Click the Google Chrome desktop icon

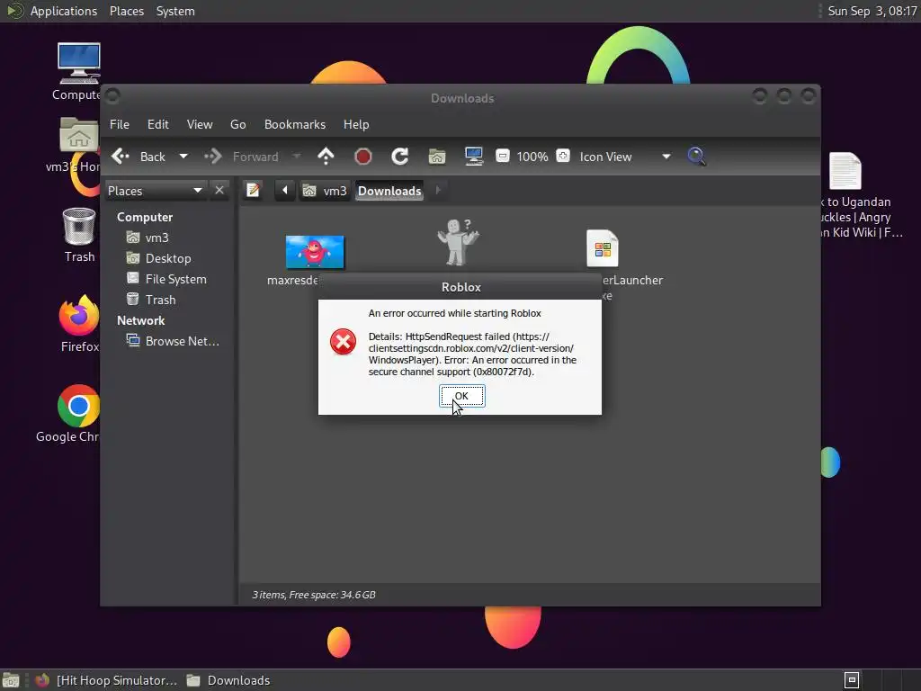pyautogui.click(x=79, y=406)
